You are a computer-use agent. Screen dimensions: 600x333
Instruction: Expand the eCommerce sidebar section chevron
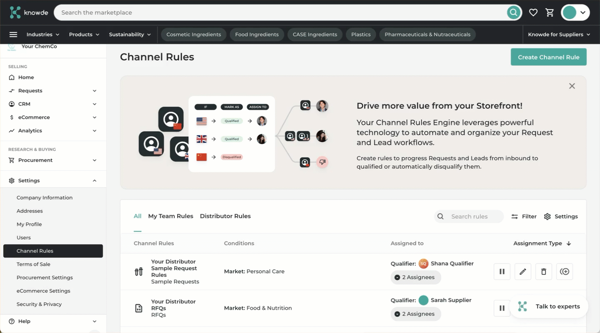point(95,117)
